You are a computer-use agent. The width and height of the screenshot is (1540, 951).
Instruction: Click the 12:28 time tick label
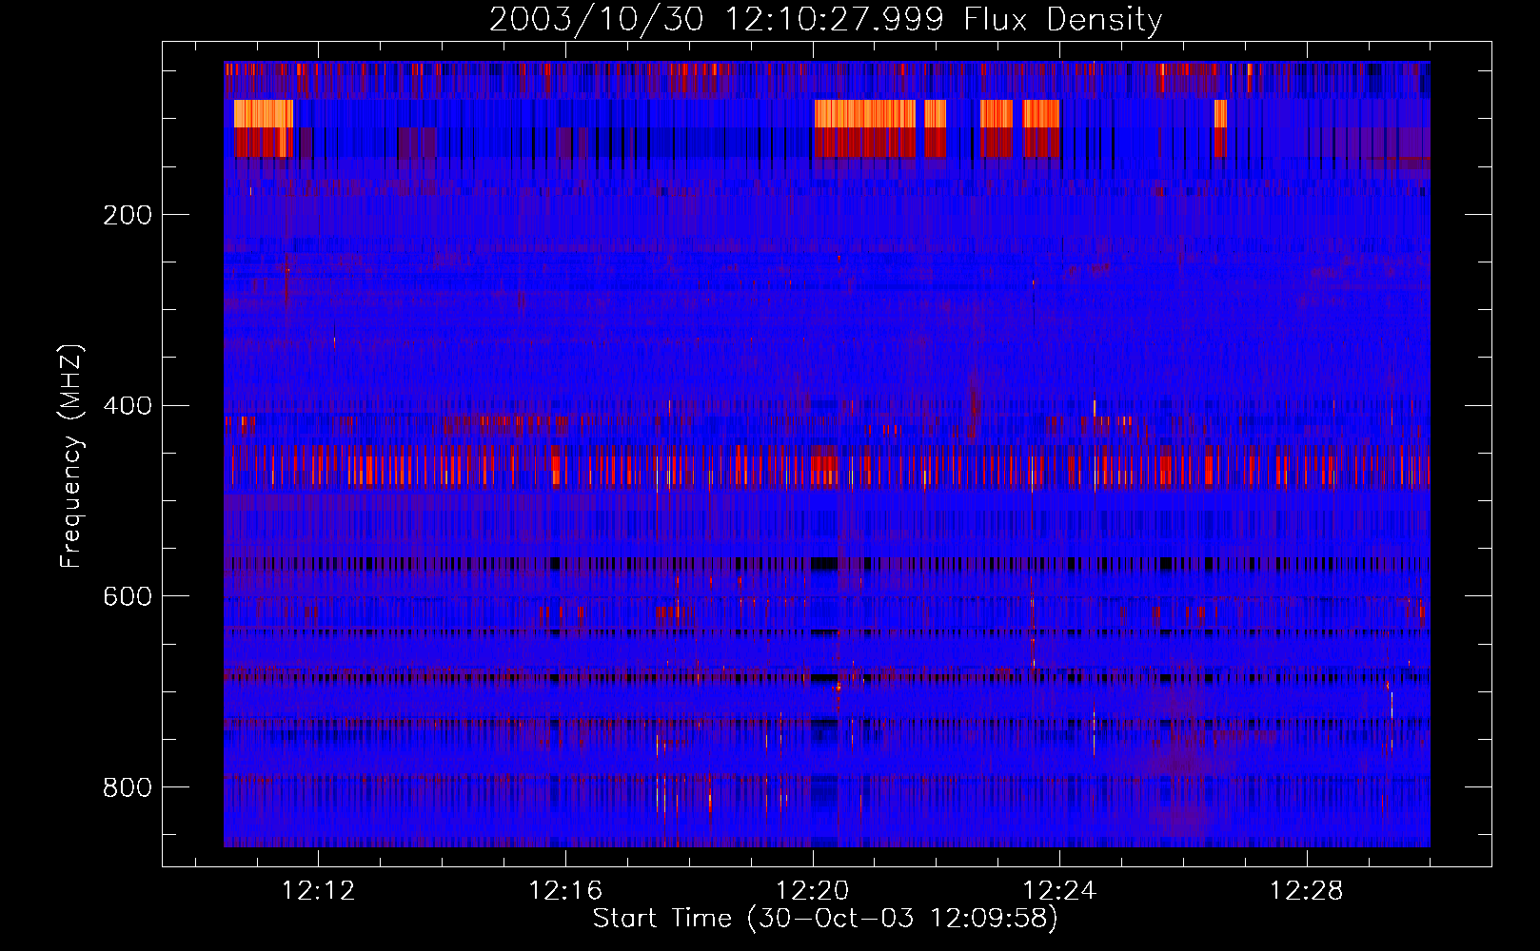(x=1307, y=891)
